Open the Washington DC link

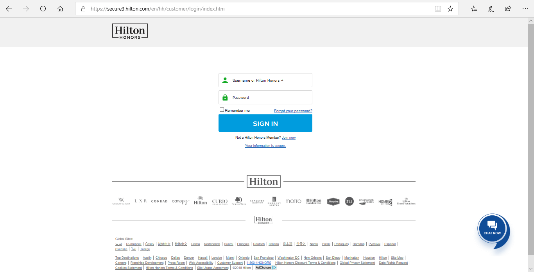pos(289,258)
